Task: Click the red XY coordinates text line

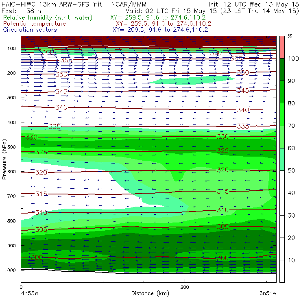Action: [164, 24]
